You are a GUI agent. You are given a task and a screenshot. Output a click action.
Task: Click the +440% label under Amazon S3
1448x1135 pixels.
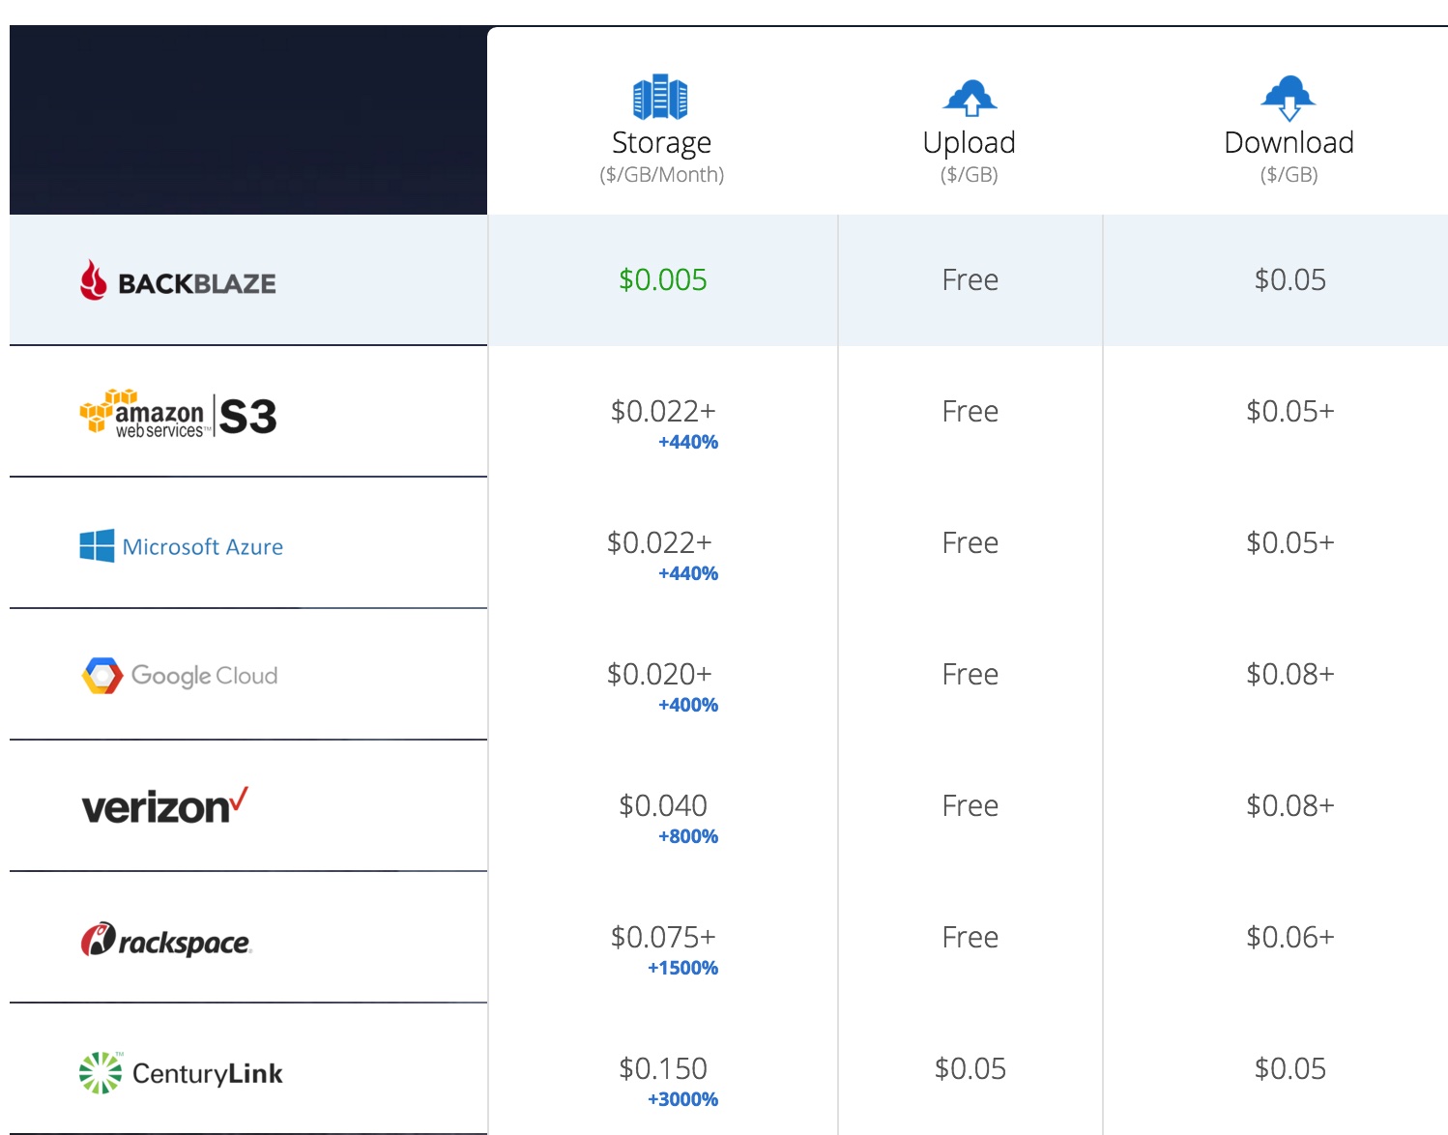pyautogui.click(x=688, y=442)
